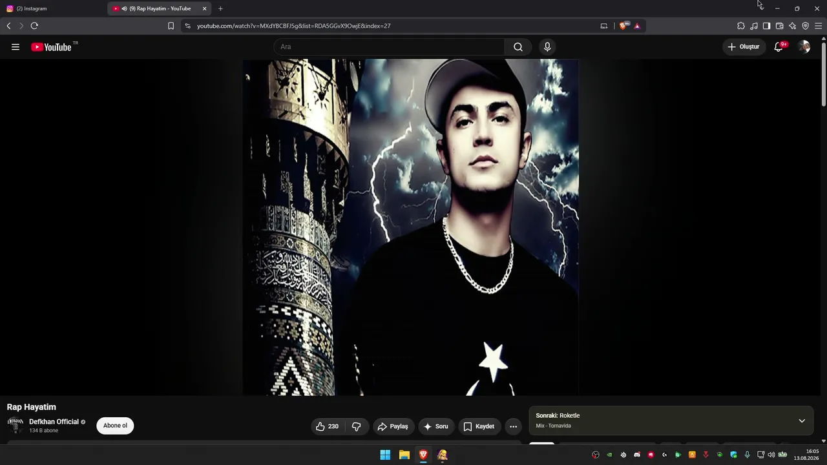Click the video player image

(x=411, y=227)
